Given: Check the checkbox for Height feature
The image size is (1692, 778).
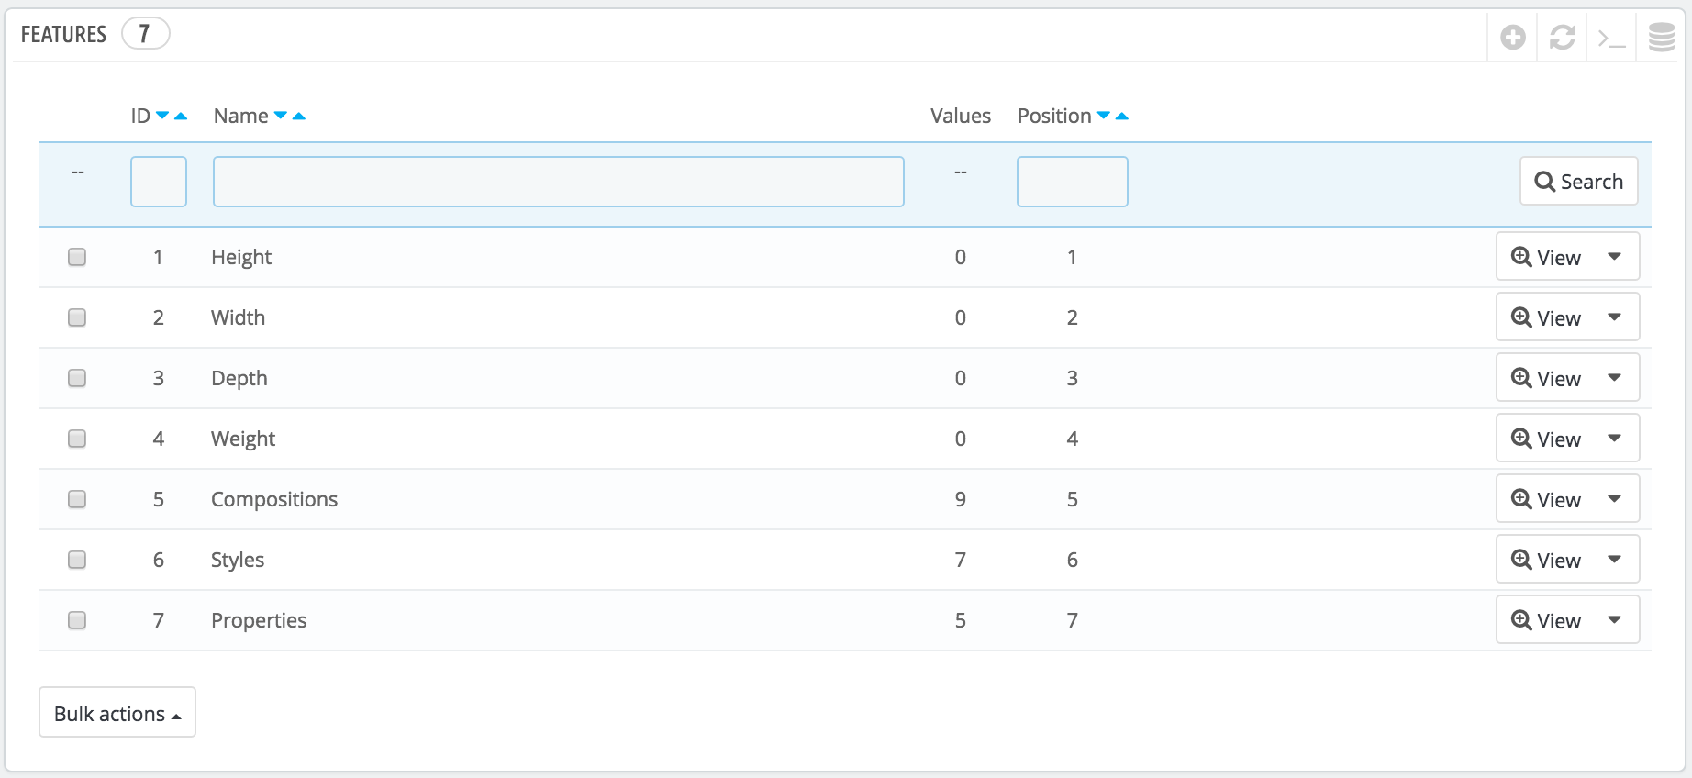Looking at the screenshot, I should [x=77, y=257].
